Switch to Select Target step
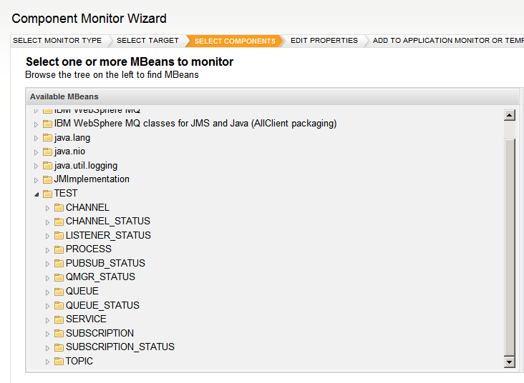 tap(147, 40)
